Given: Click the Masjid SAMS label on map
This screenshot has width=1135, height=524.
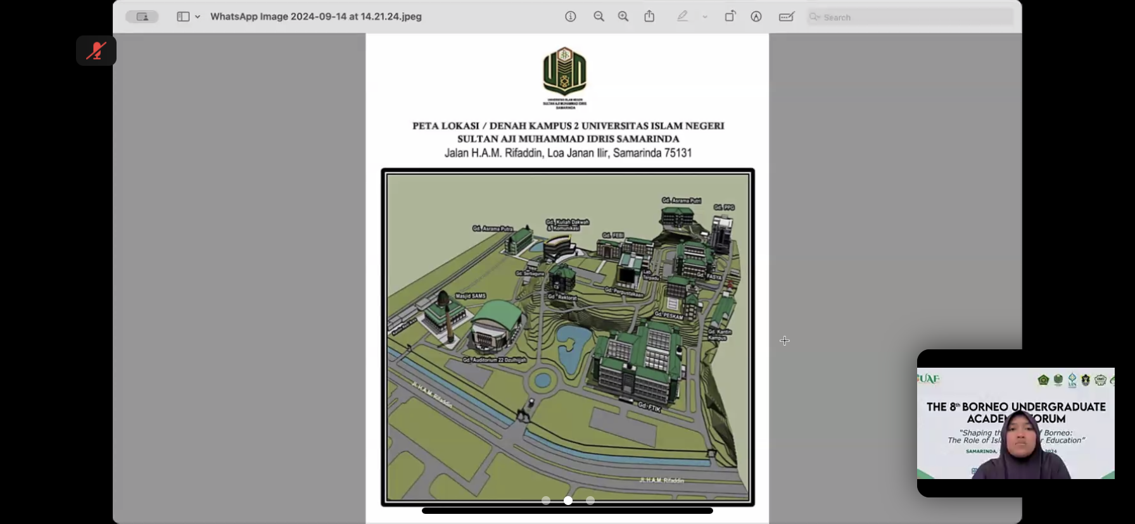Looking at the screenshot, I should pyautogui.click(x=471, y=296).
